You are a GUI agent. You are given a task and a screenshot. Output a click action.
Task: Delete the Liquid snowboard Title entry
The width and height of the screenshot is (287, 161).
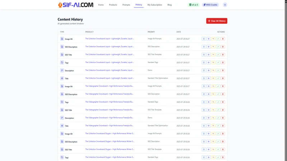[x=223, y=78]
